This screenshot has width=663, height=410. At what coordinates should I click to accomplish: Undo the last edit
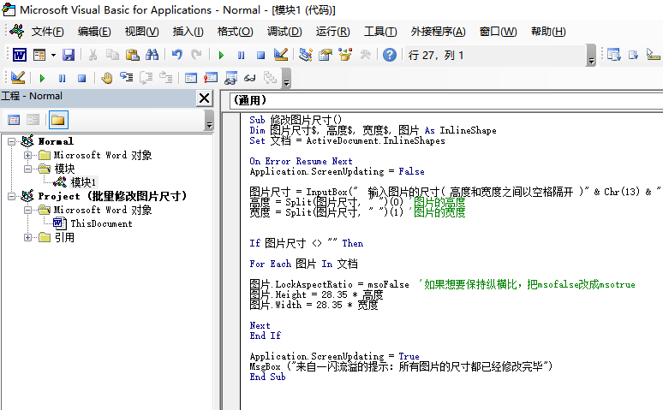[176, 55]
